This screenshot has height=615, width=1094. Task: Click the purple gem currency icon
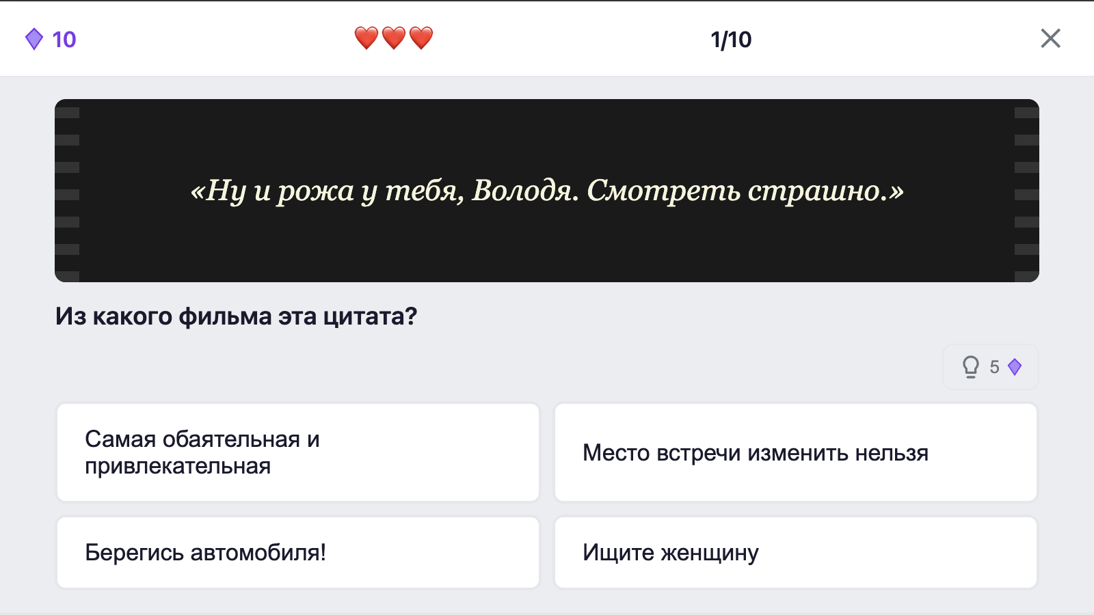[x=34, y=39]
